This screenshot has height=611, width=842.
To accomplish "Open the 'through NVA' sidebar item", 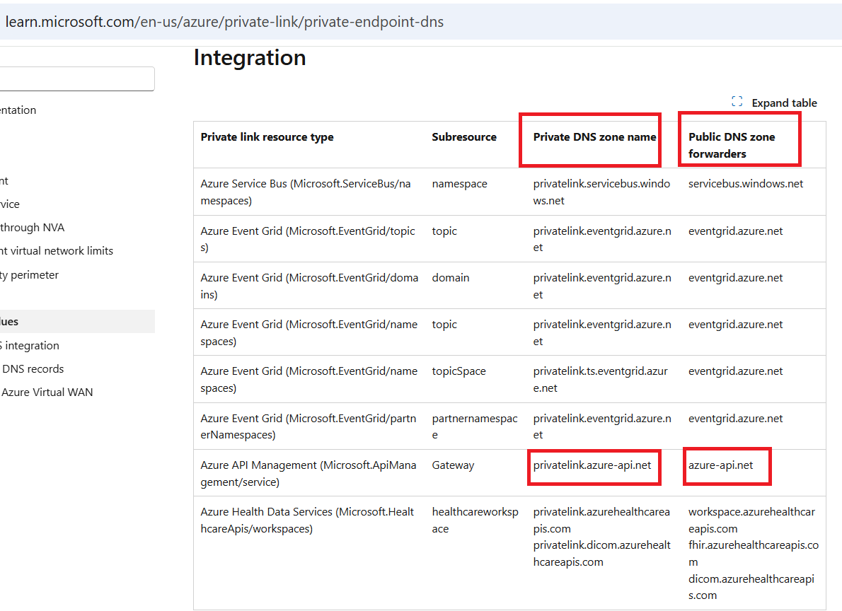I will tap(33, 228).
